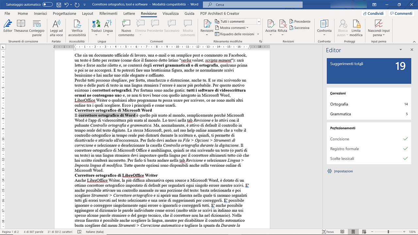The width and height of the screenshot is (418, 235).
Task: Go to Successiva revision
Action: (299, 28)
